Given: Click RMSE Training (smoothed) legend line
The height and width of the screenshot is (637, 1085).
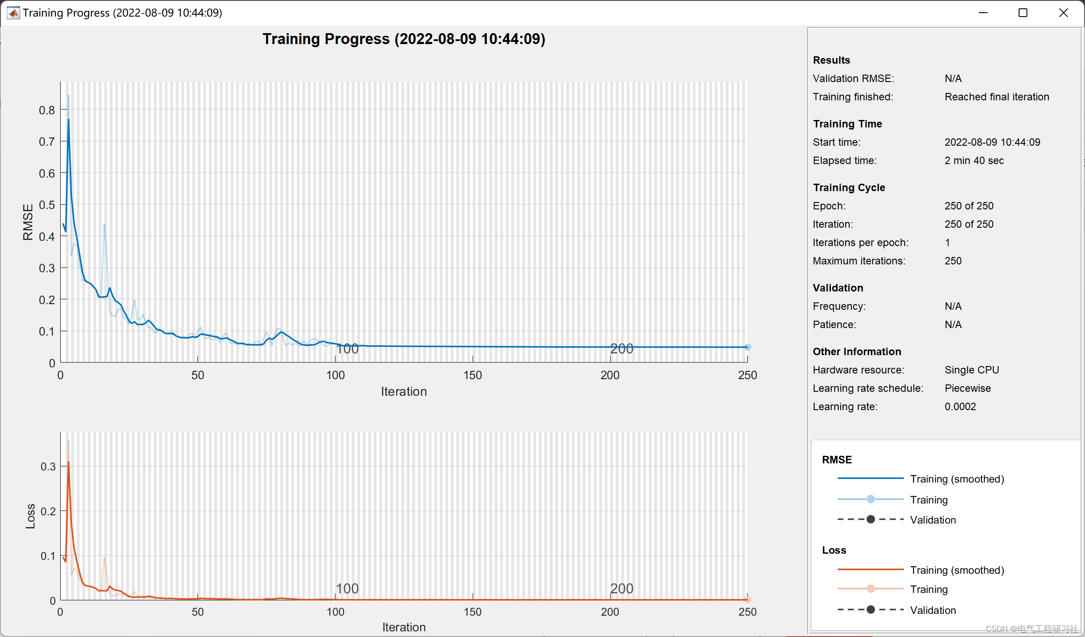Looking at the screenshot, I should 870,479.
